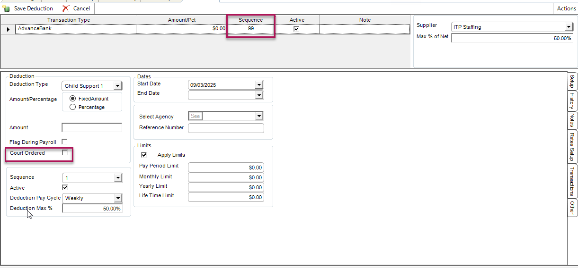Image resolution: width=578 pixels, height=268 pixels.
Task: Toggle the Active checkbox under Sequence
Action: 65,187
